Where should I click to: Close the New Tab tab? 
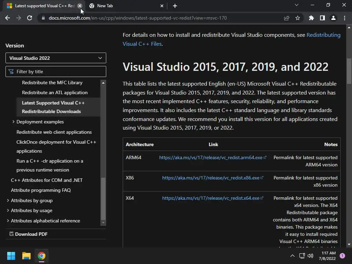click(x=162, y=6)
